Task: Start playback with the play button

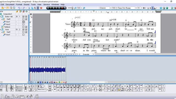Action: [x=51, y=8]
